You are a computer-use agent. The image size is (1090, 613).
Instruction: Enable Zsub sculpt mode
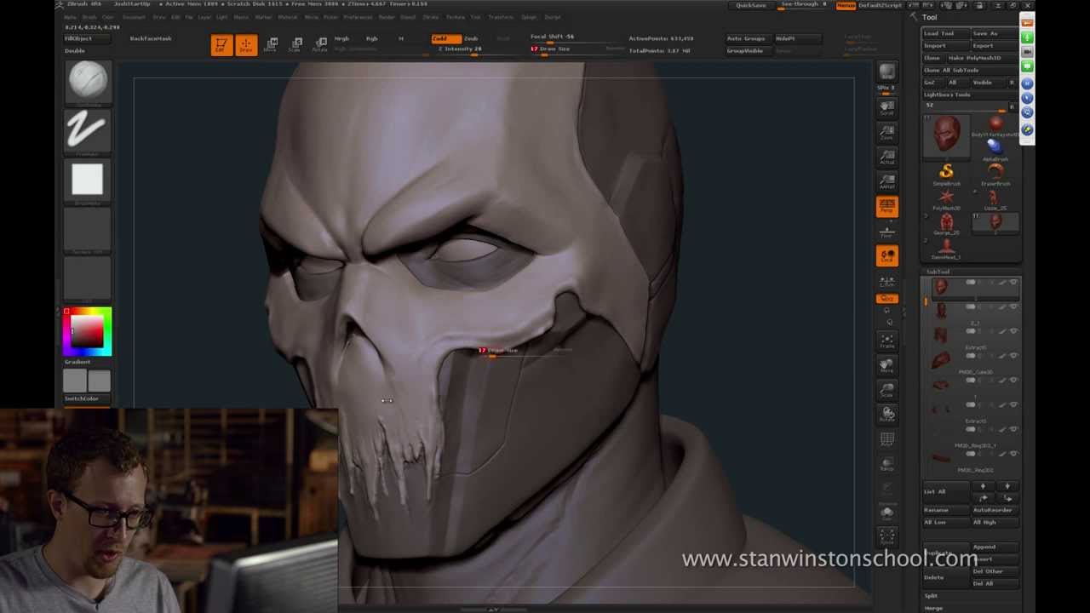(x=471, y=38)
